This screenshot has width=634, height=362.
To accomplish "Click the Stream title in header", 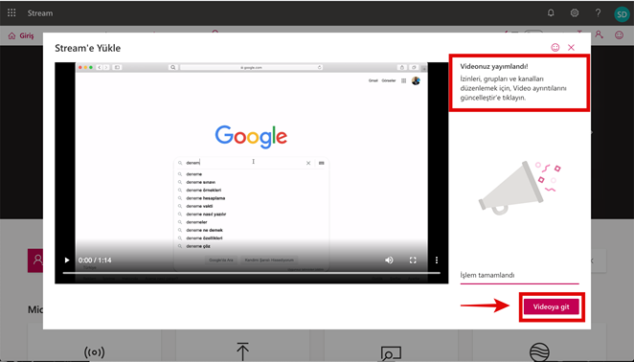I will tap(40, 13).
